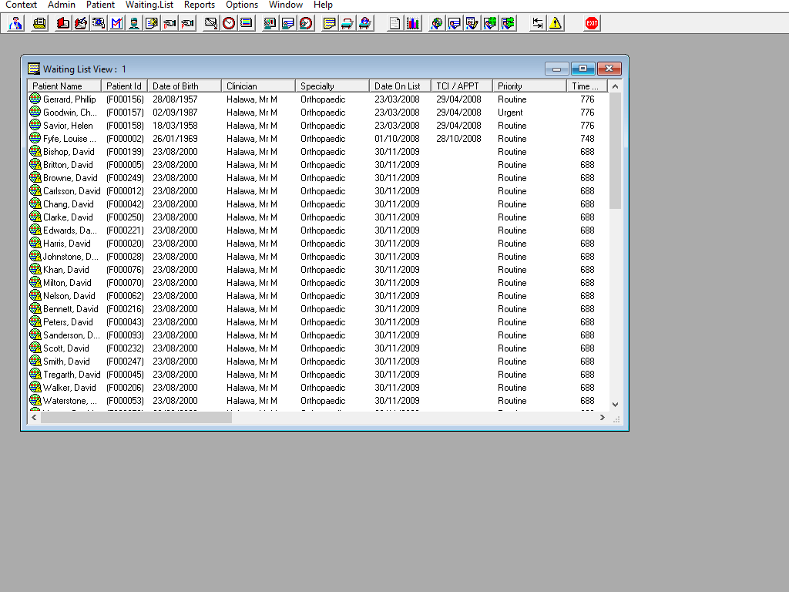Click the blue and red M icon
This screenshot has width=789, height=592.
[116, 23]
